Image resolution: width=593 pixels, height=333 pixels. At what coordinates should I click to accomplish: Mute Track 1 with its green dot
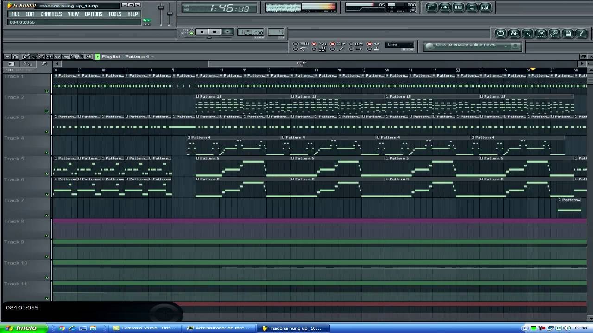pyautogui.click(x=46, y=91)
